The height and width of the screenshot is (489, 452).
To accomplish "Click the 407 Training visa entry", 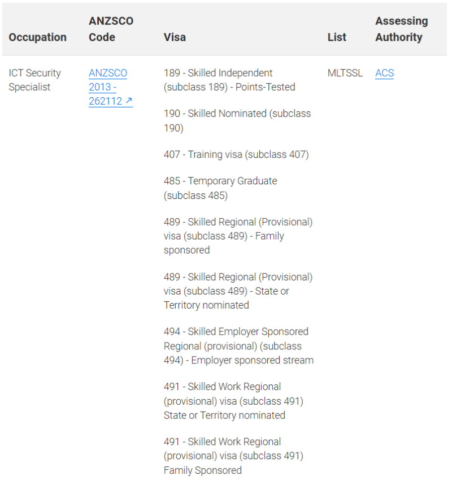I will [x=236, y=154].
